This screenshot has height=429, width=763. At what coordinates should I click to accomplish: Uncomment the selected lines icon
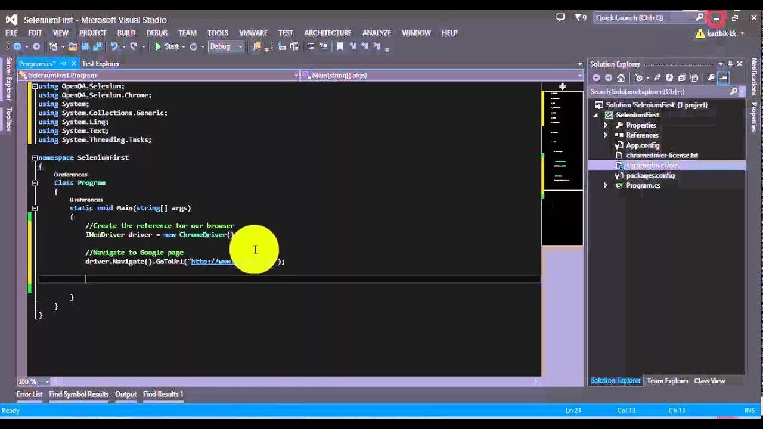coord(323,46)
